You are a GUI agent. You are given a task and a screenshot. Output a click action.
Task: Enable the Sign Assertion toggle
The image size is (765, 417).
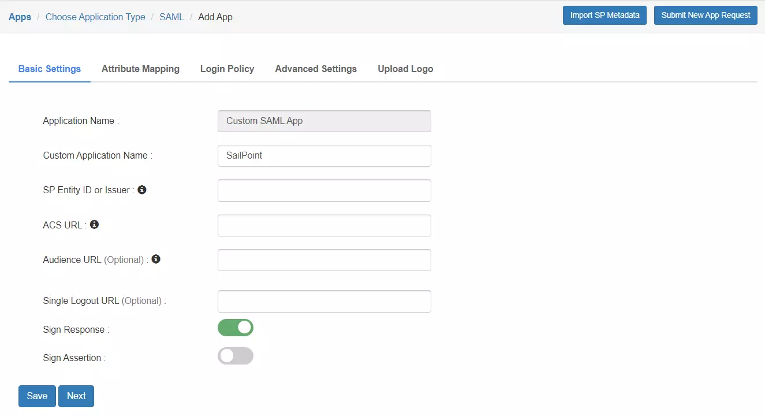pos(235,356)
